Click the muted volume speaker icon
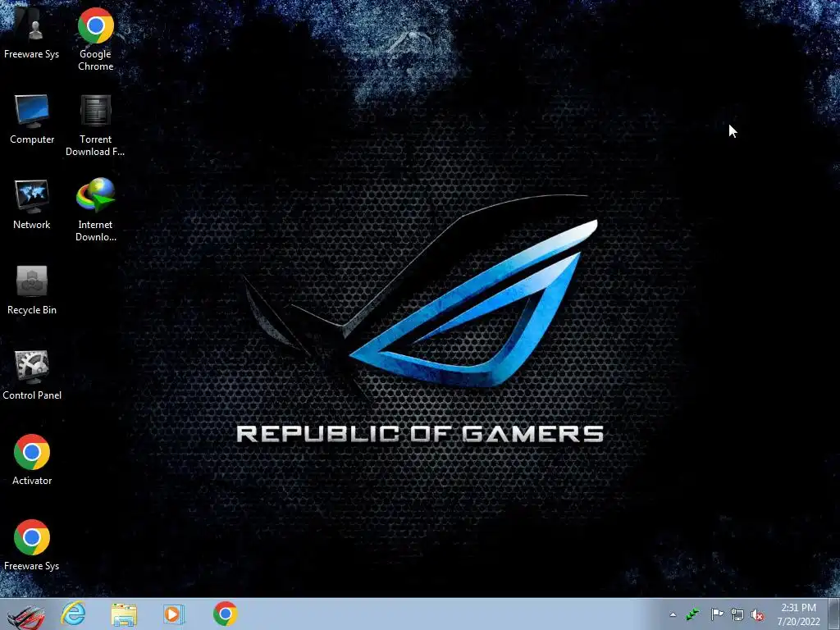This screenshot has height=630, width=840. [757, 615]
